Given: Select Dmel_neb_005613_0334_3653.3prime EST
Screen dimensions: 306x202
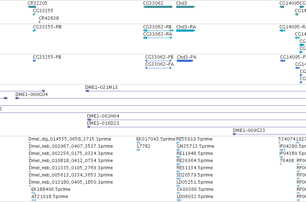Looking at the screenshot, I should tap(70, 175).
